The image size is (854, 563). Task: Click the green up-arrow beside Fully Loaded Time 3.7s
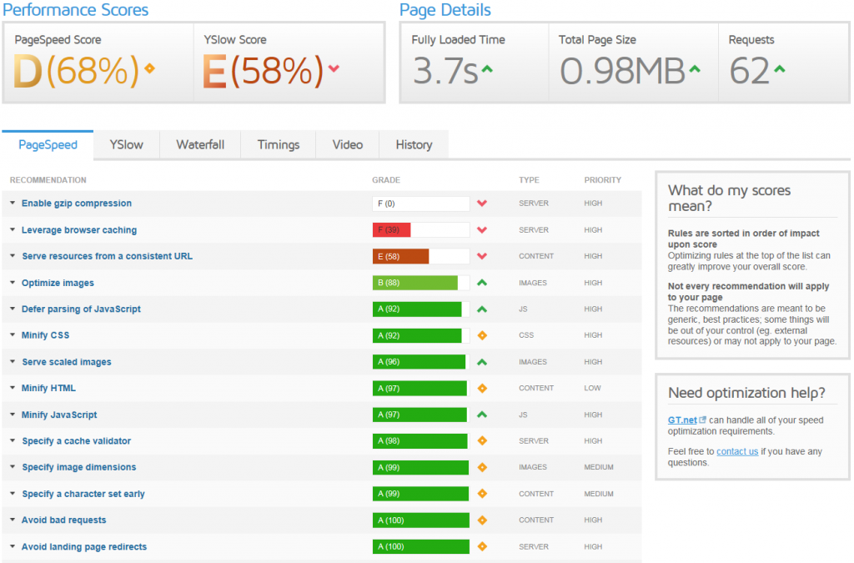(487, 69)
